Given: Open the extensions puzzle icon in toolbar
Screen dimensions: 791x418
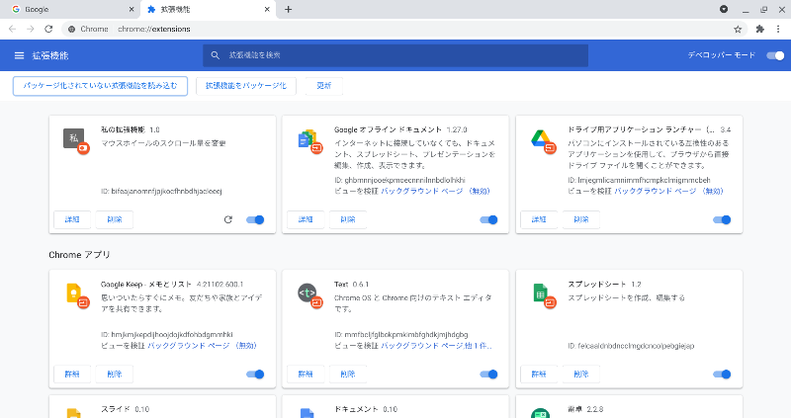Looking at the screenshot, I should coord(759,30).
